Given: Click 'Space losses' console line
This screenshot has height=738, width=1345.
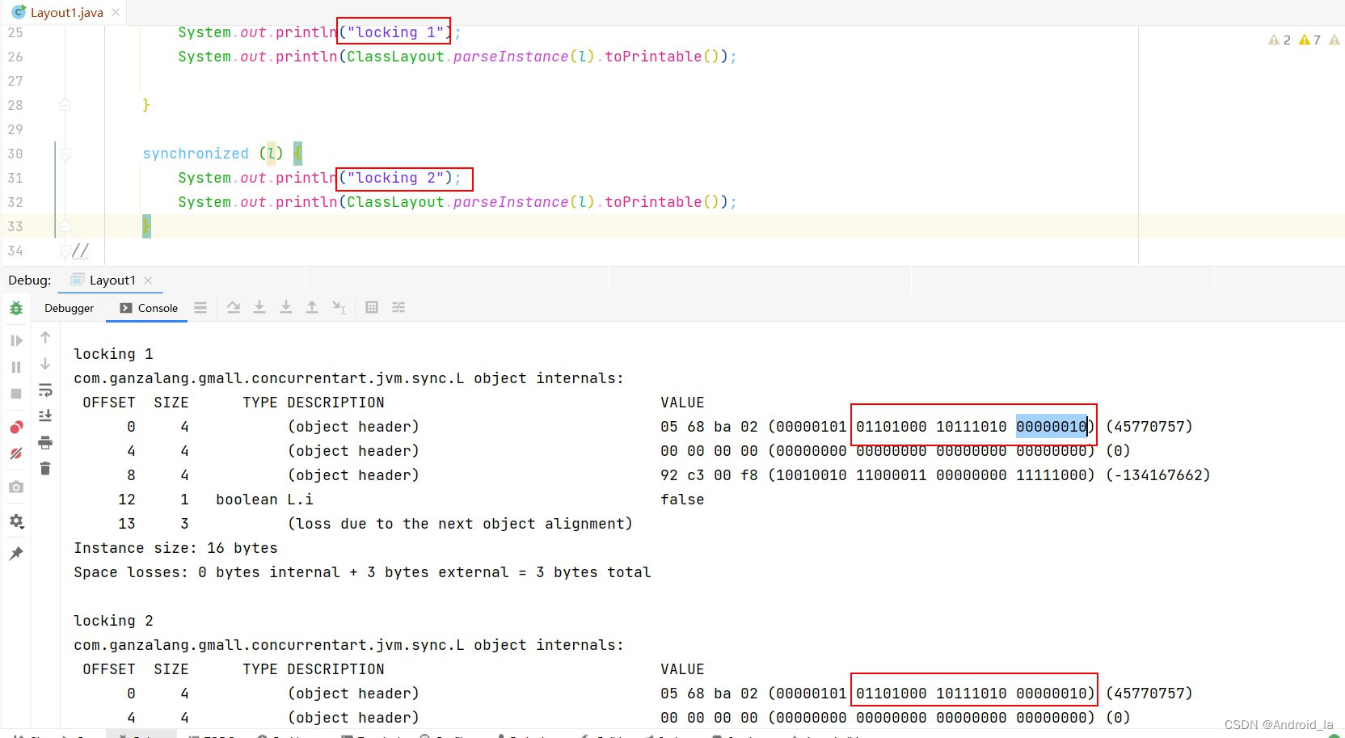Looking at the screenshot, I should pos(362,572).
